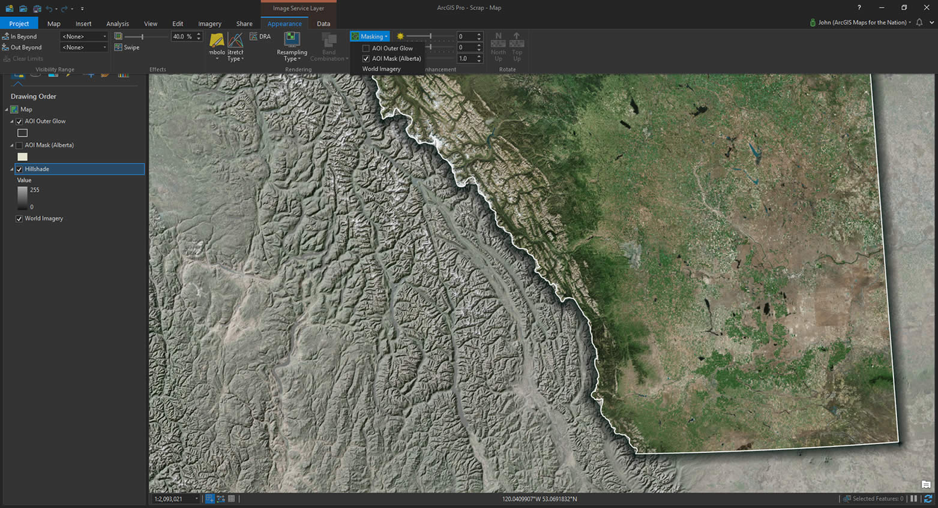The height and width of the screenshot is (508, 938).
Task: Turn off World Imagery layer visibility
Action: 19,219
